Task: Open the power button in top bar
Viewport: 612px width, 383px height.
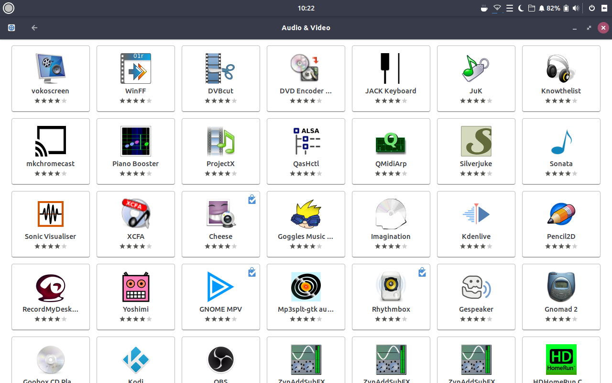Action: [x=592, y=8]
